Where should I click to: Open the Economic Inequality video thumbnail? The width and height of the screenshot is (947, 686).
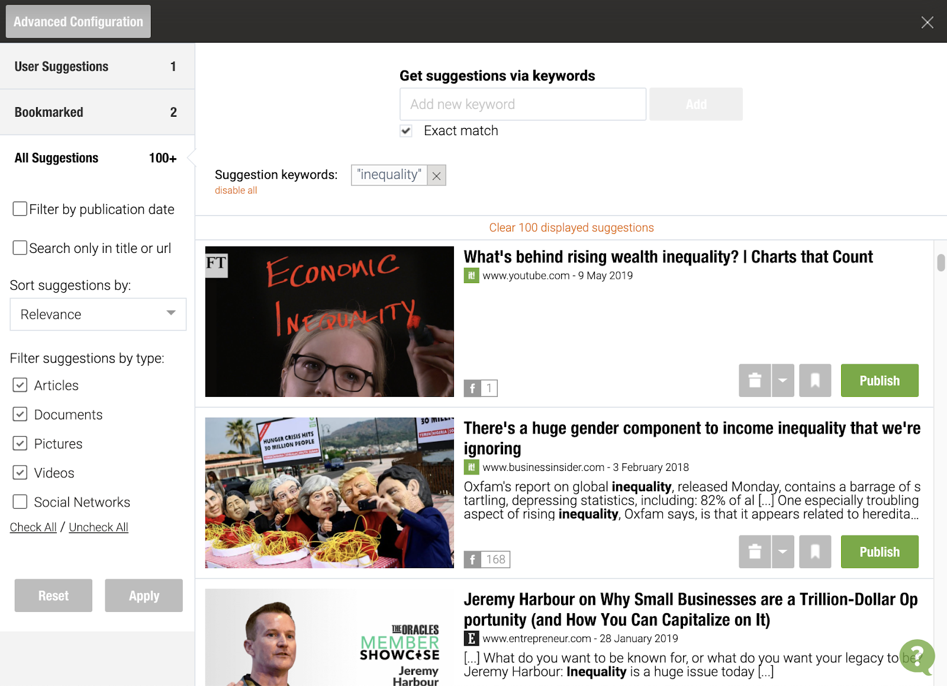coord(330,322)
